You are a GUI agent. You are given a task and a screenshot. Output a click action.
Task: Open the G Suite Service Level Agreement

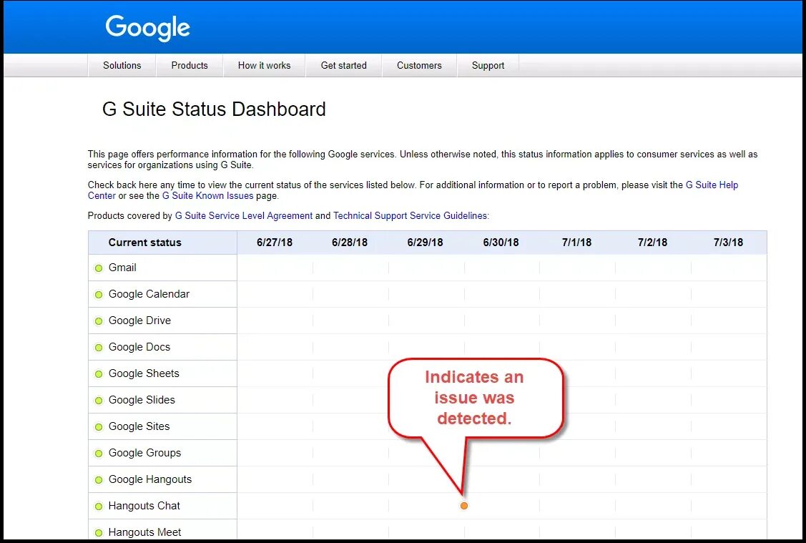pyautogui.click(x=244, y=215)
